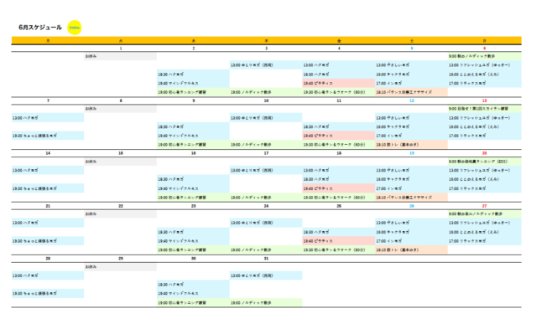The height and width of the screenshot is (329, 537).
Task: Select 18:30 ハタヨガ on Wednesday the 23rd
Action: point(193,232)
